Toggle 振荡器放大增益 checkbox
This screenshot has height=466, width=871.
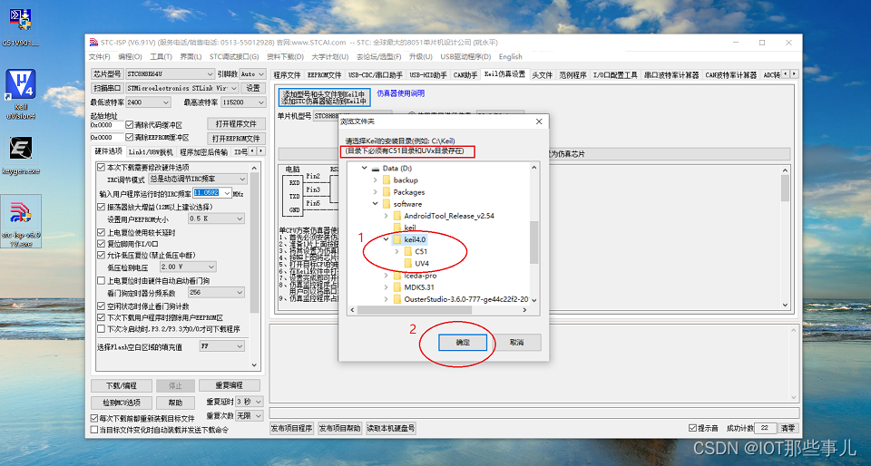click(101, 207)
